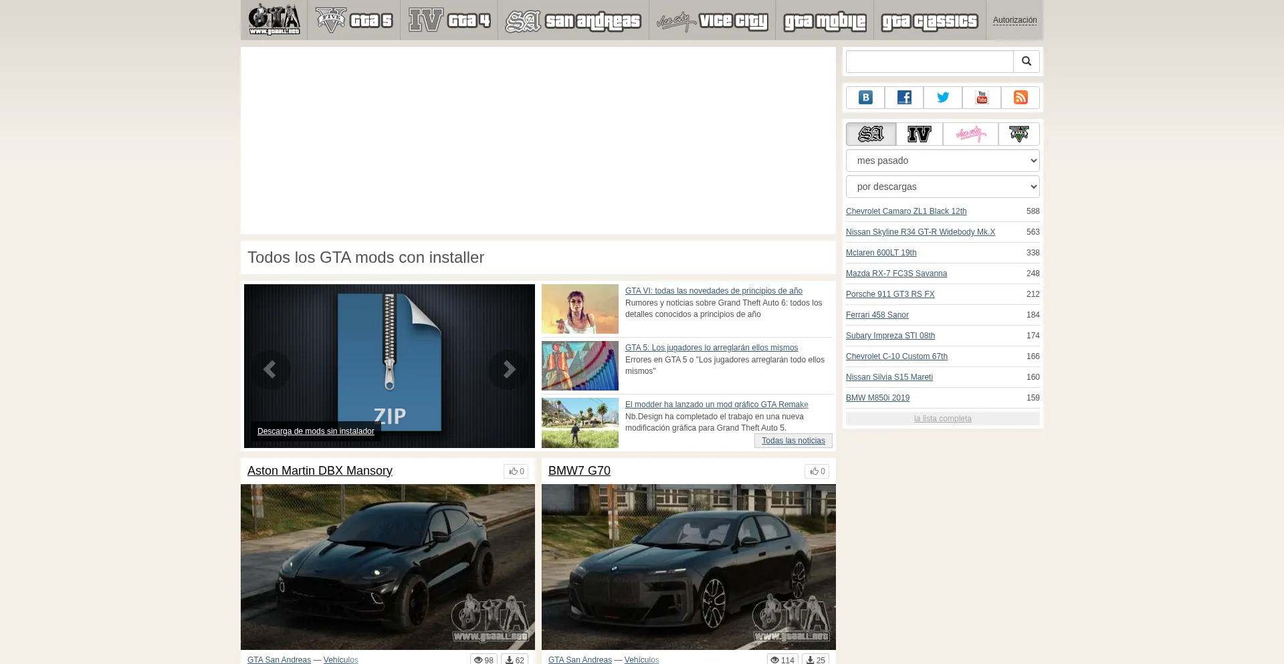This screenshot has height=664, width=1284.
Task: Click Vehículos category under Aston Martin
Action: [340, 659]
